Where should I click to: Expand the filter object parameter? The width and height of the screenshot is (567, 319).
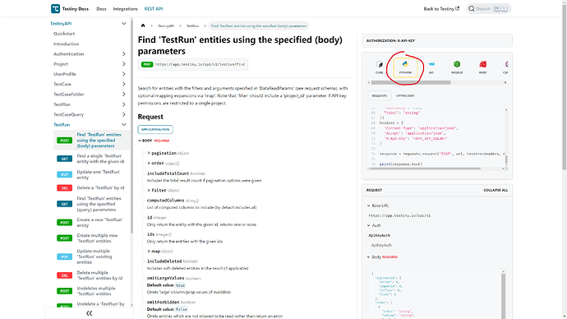(149, 190)
